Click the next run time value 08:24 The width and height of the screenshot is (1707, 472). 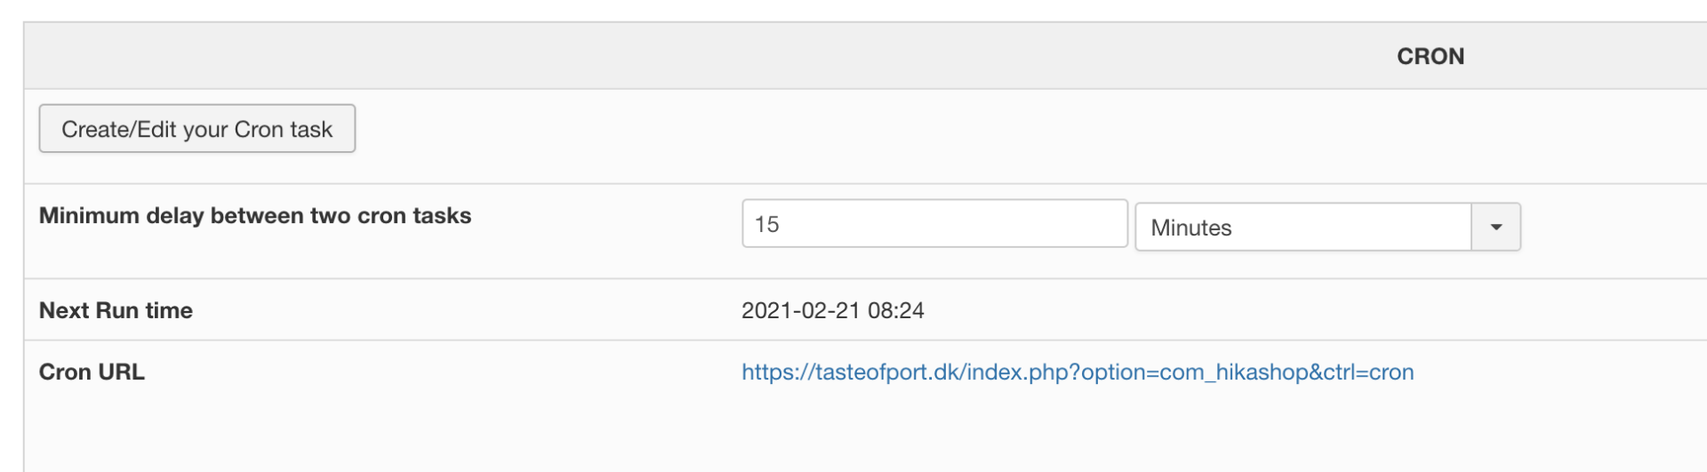pyautogui.click(x=896, y=310)
